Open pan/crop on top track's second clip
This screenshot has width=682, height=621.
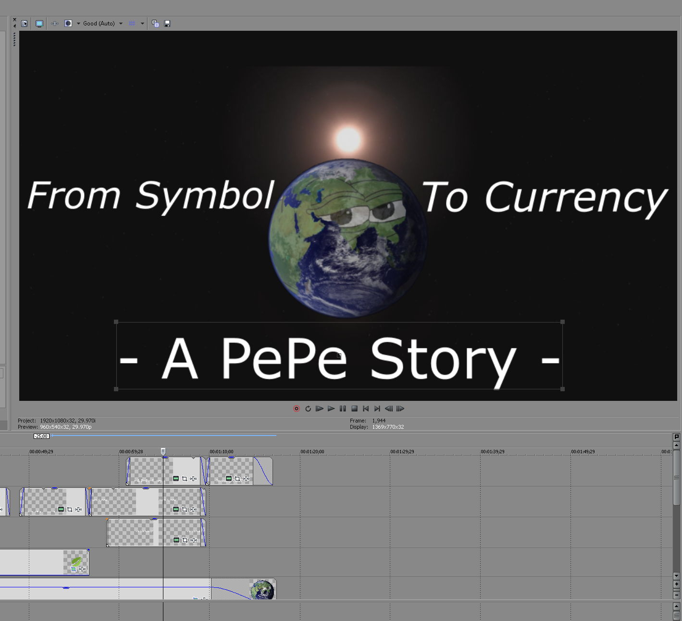pos(237,479)
